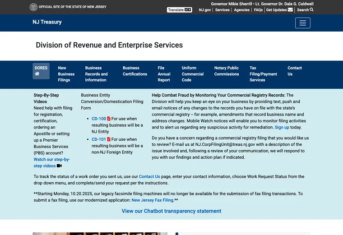
Task: Click the video camera icon after step-by-step videos
Action: coord(59,166)
